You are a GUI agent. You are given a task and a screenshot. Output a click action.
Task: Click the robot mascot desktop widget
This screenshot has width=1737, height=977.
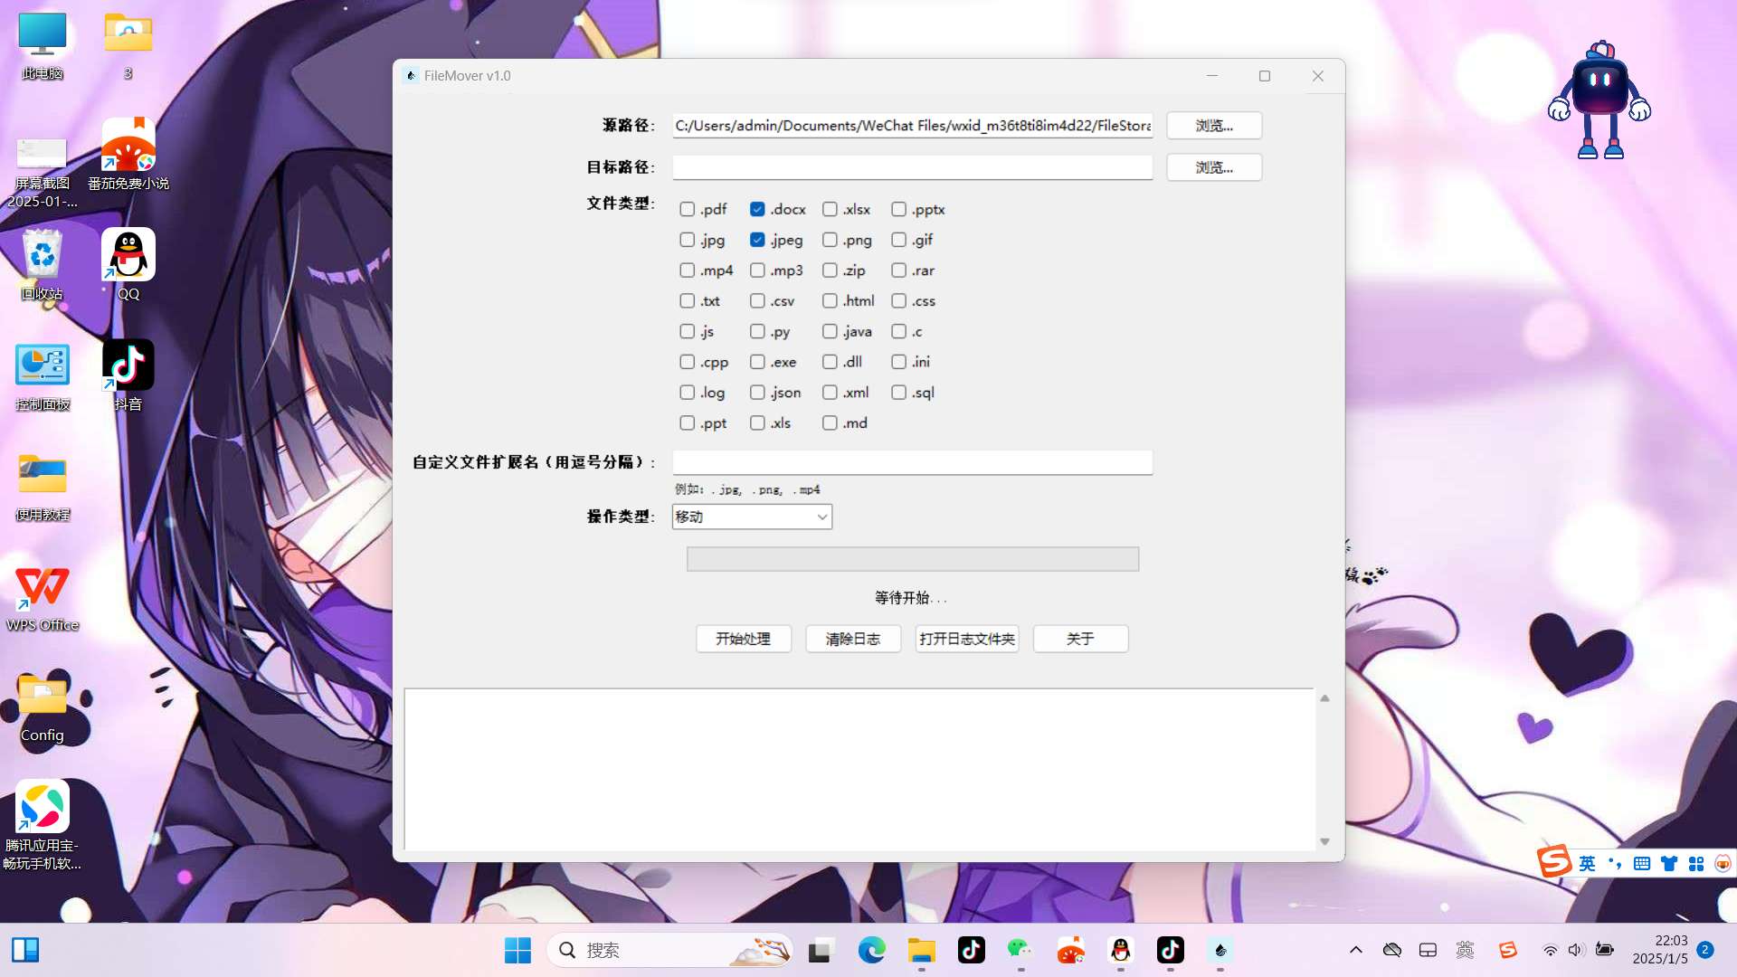(1599, 100)
